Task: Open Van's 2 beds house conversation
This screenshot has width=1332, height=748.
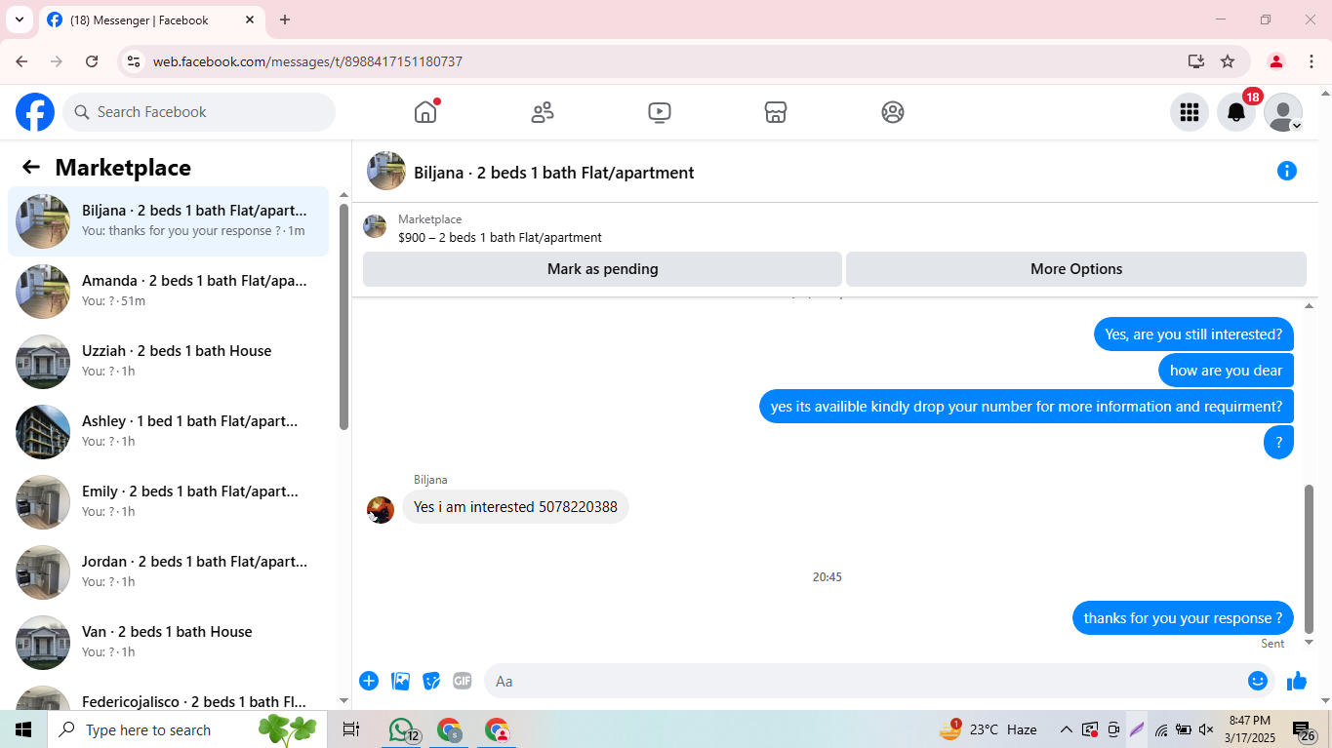Action: pyautogui.click(x=168, y=643)
